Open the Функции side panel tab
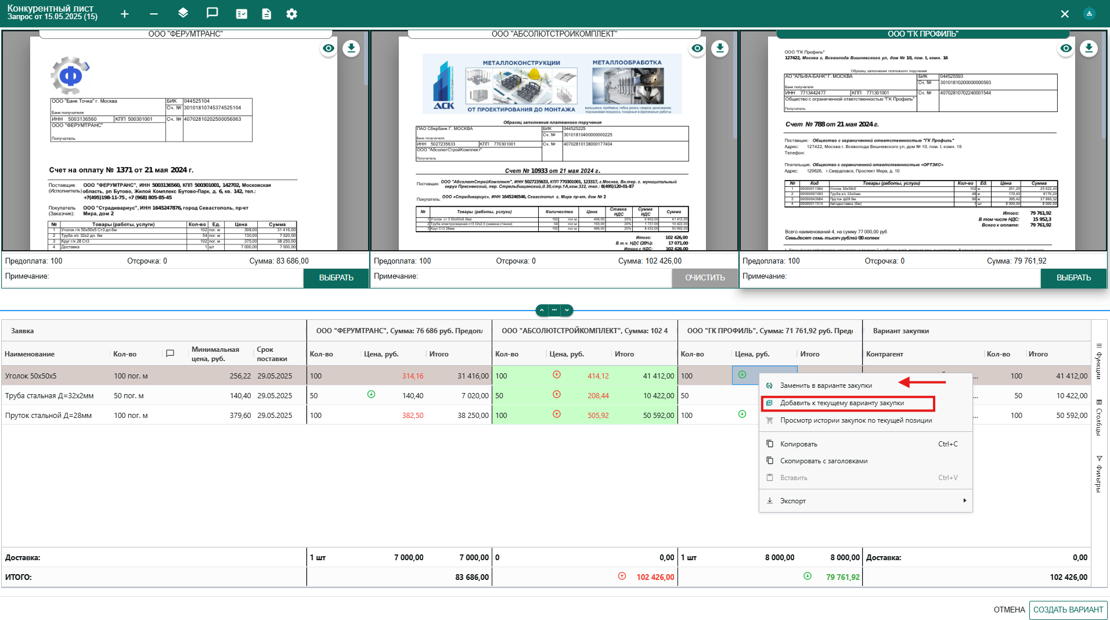Screen dimensions: 1110x620 tap(1099, 361)
